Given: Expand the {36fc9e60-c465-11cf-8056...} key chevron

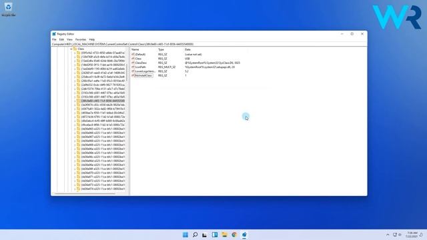Looking at the screenshot, I should click(75, 101).
